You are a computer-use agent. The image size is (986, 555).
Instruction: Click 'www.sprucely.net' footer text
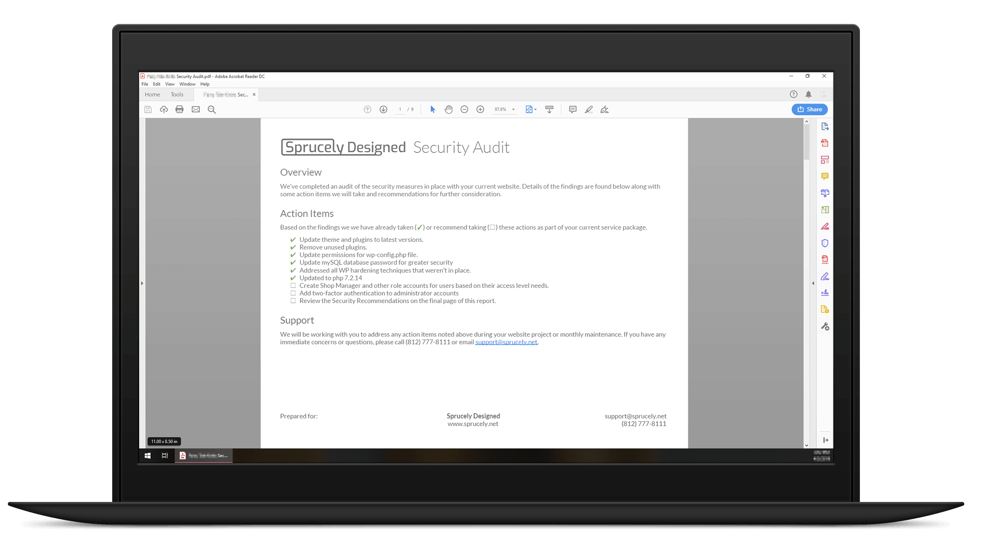pyautogui.click(x=473, y=424)
